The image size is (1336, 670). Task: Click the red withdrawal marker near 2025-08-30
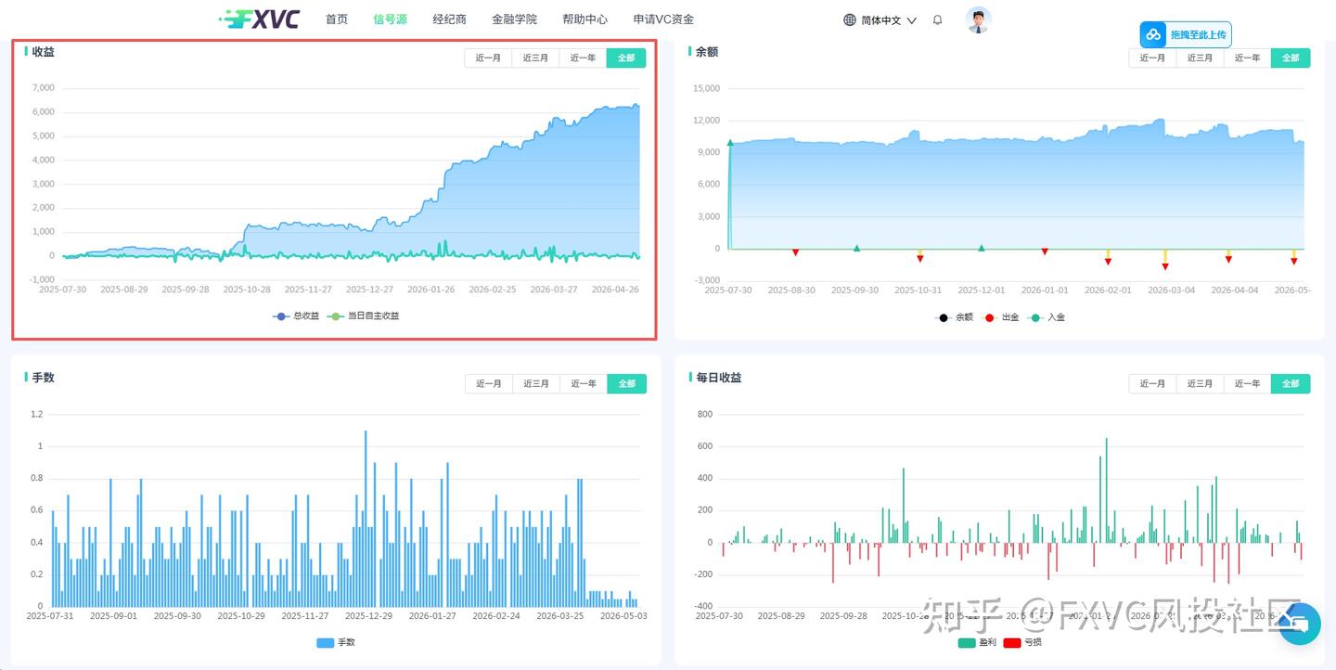(x=795, y=252)
